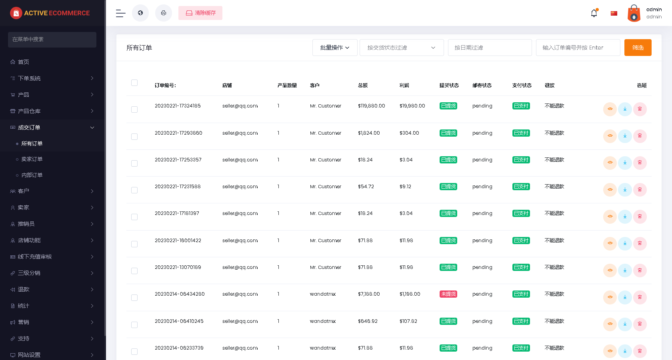Click the order number search input

(578, 48)
